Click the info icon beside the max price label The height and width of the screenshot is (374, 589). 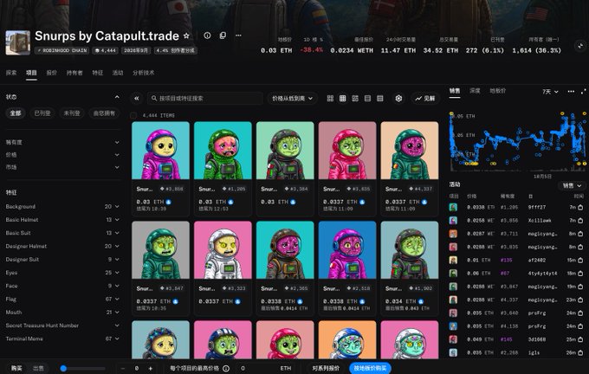(x=226, y=368)
